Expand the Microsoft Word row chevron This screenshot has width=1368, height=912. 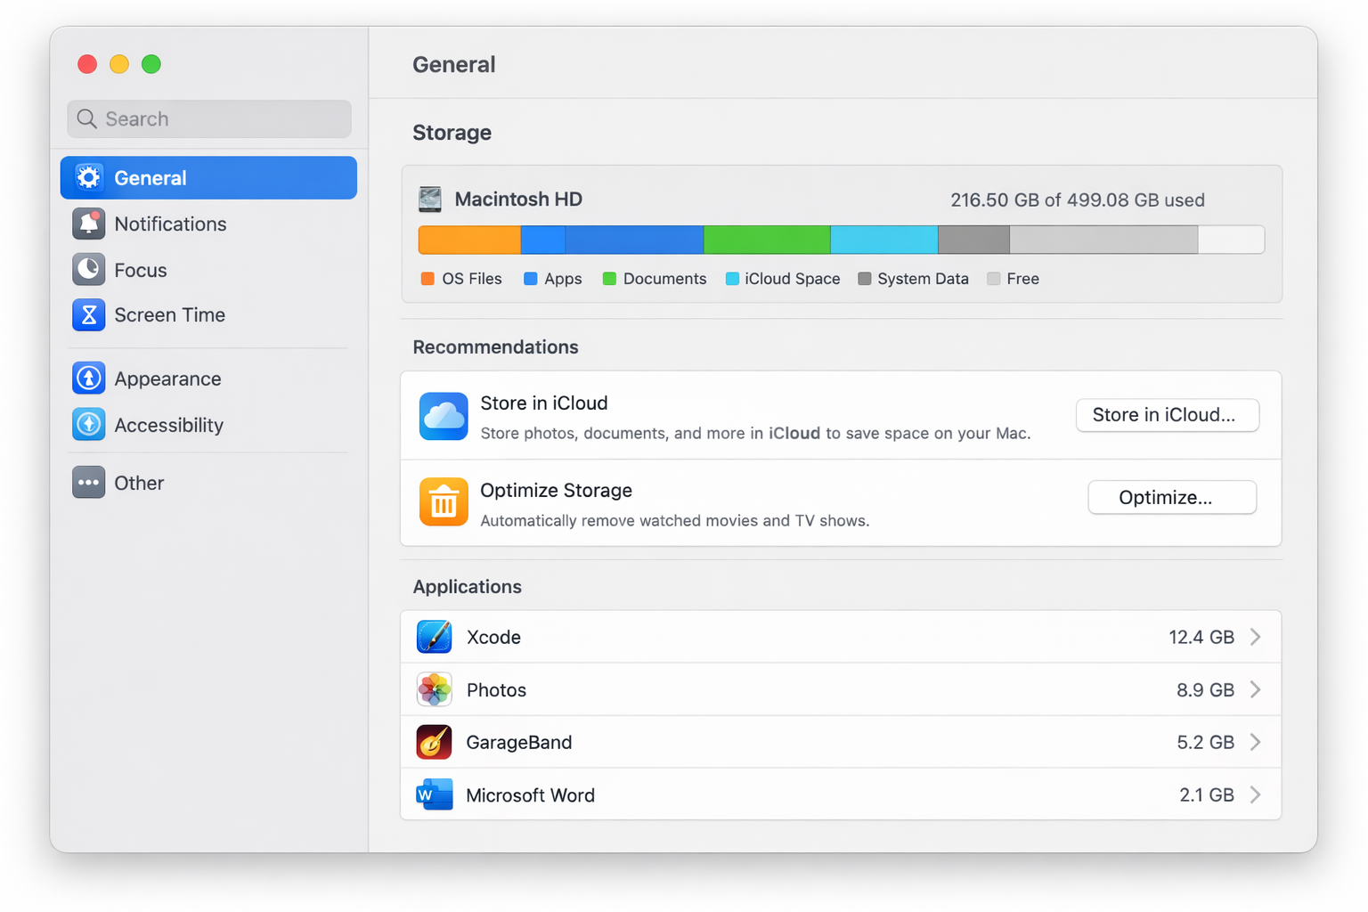tap(1256, 794)
